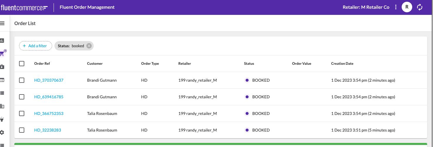The width and height of the screenshot is (433, 147).
Task: Click the Order Ref column header
Action: point(42,64)
